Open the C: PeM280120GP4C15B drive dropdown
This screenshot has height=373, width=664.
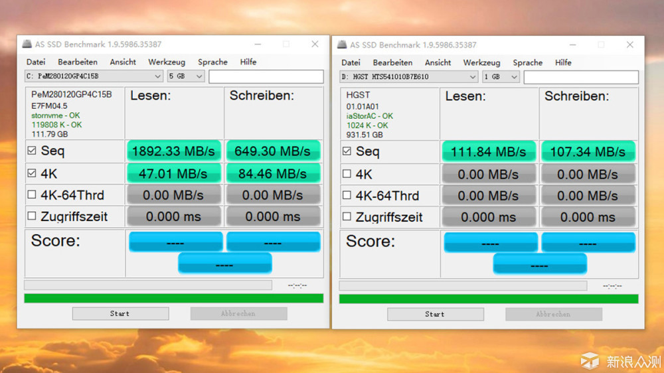pyautogui.click(x=94, y=76)
